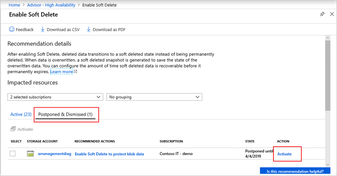This screenshot has width=337, height=176.
Task: Click the external link icon beside Learn more
Action: click(x=75, y=72)
